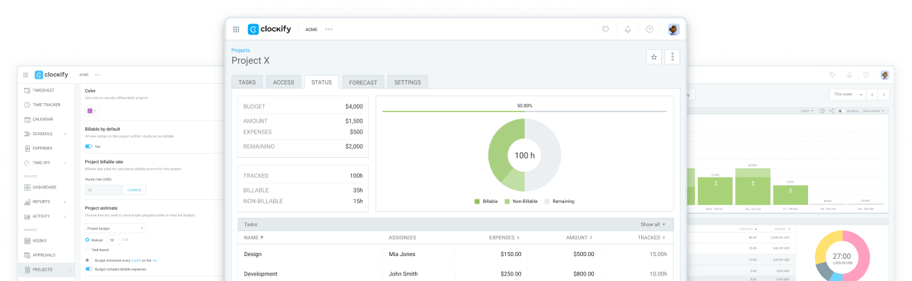Select the Status tab
This screenshot has height=281, width=912.
point(322,82)
